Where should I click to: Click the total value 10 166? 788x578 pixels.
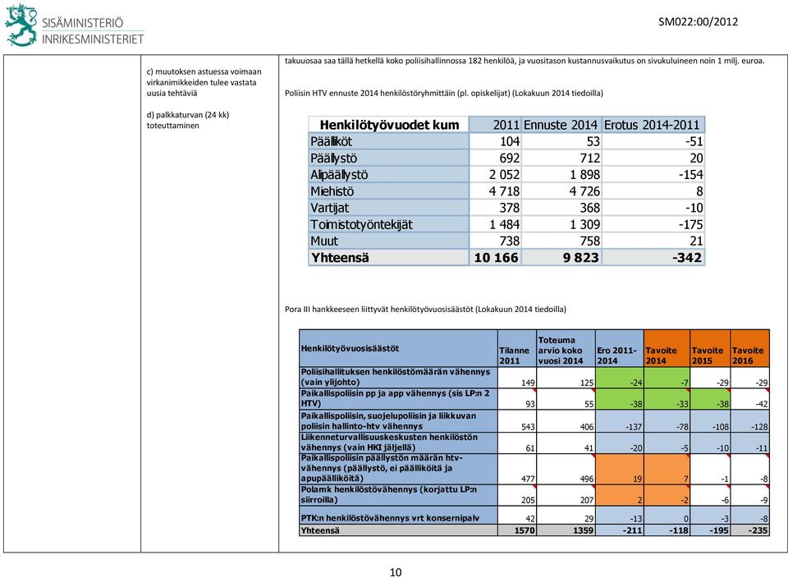[496, 258]
